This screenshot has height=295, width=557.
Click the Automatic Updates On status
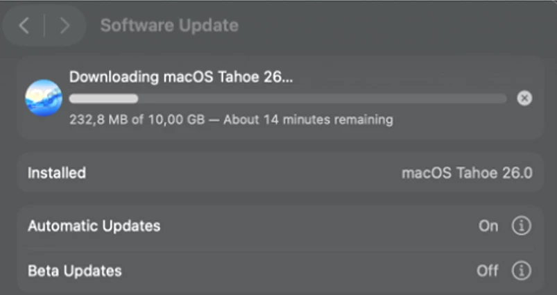point(488,226)
